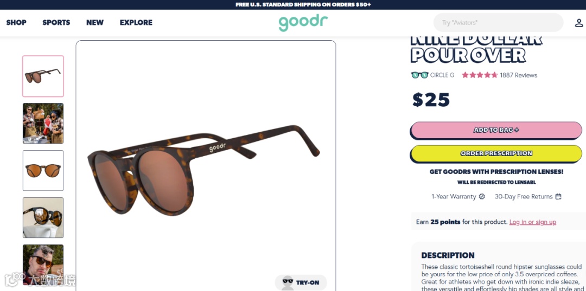
Task: Open the EXPLORE menu
Action: [x=136, y=22]
